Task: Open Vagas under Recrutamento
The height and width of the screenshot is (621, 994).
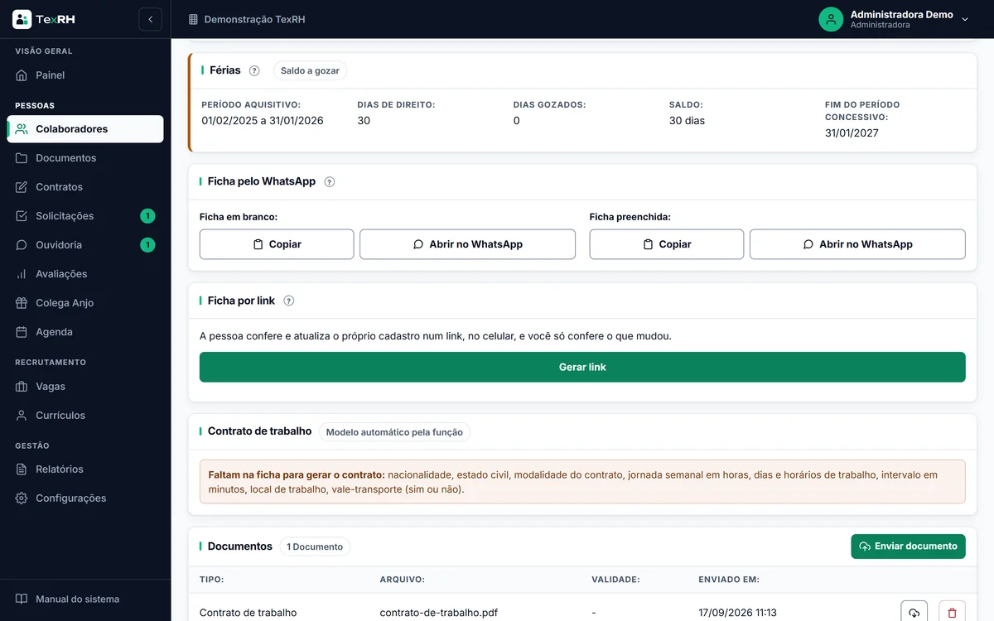Action: [85, 387]
